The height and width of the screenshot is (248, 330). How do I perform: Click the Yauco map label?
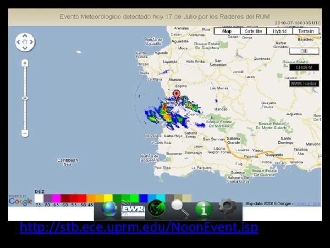point(258,150)
